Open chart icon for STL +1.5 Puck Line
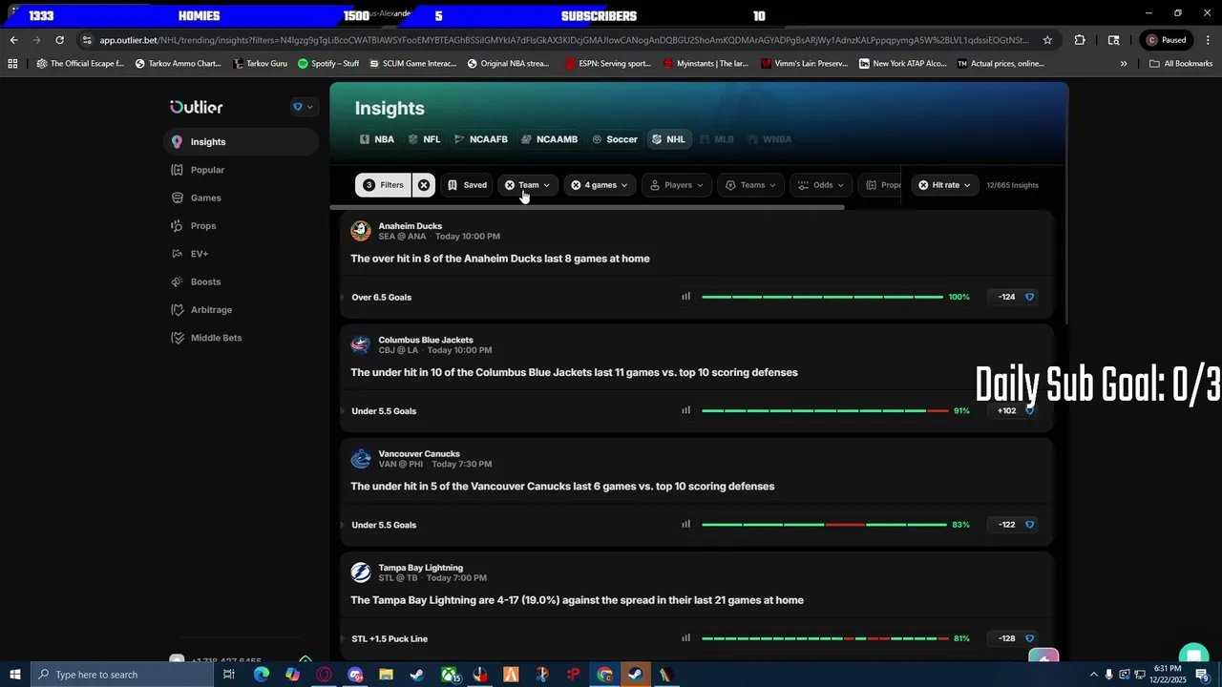Viewport: 1222px width, 687px height. [685, 638]
